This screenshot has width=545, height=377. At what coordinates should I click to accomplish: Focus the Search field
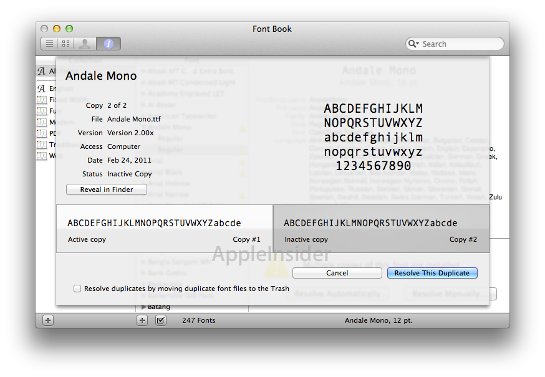[x=455, y=44]
